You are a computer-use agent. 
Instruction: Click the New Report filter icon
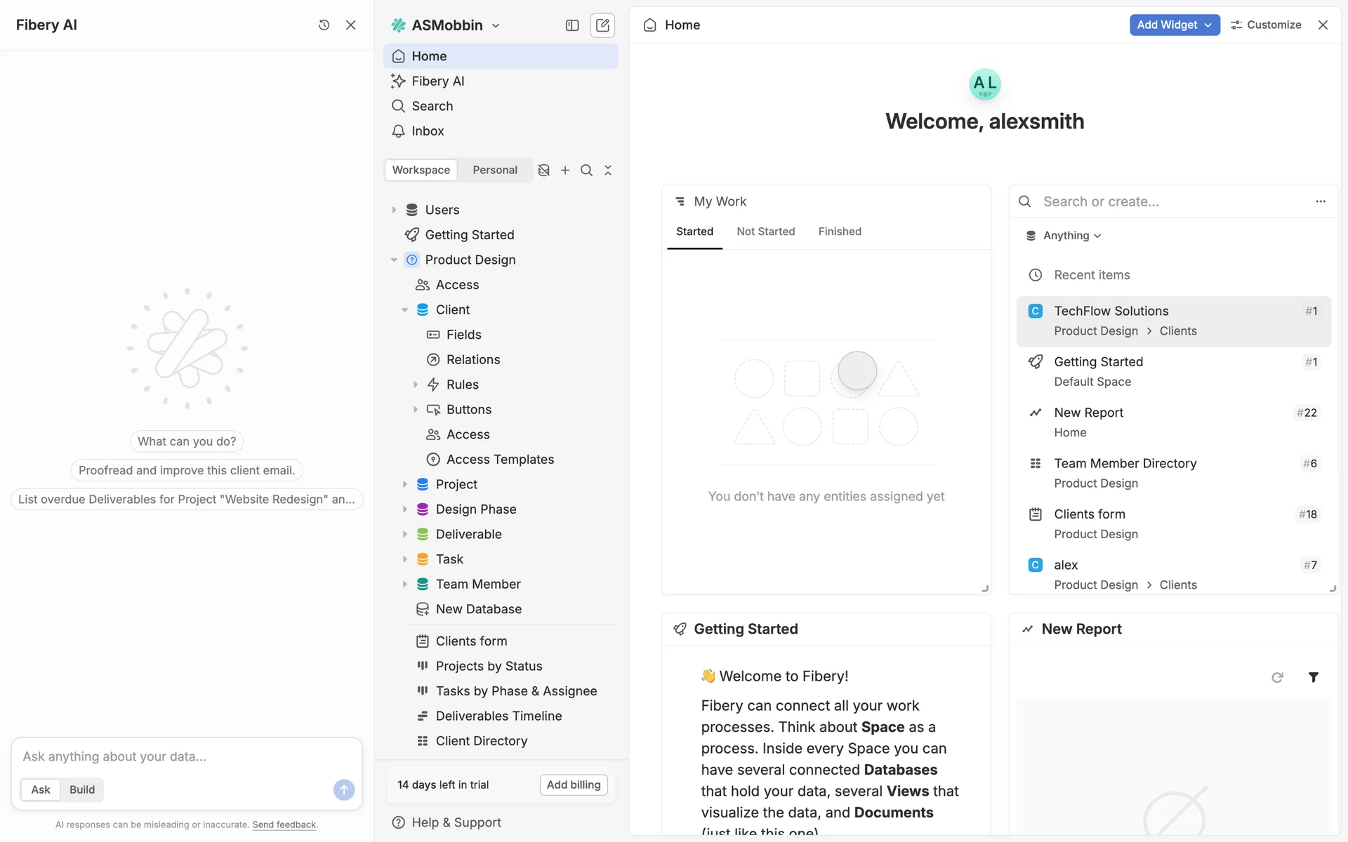click(x=1313, y=677)
